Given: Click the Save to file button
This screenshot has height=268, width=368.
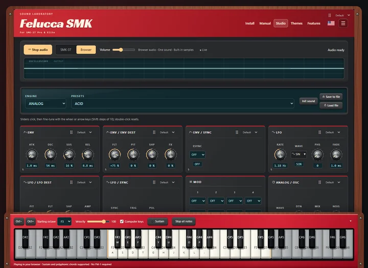Looking at the screenshot, I should pos(331,96).
